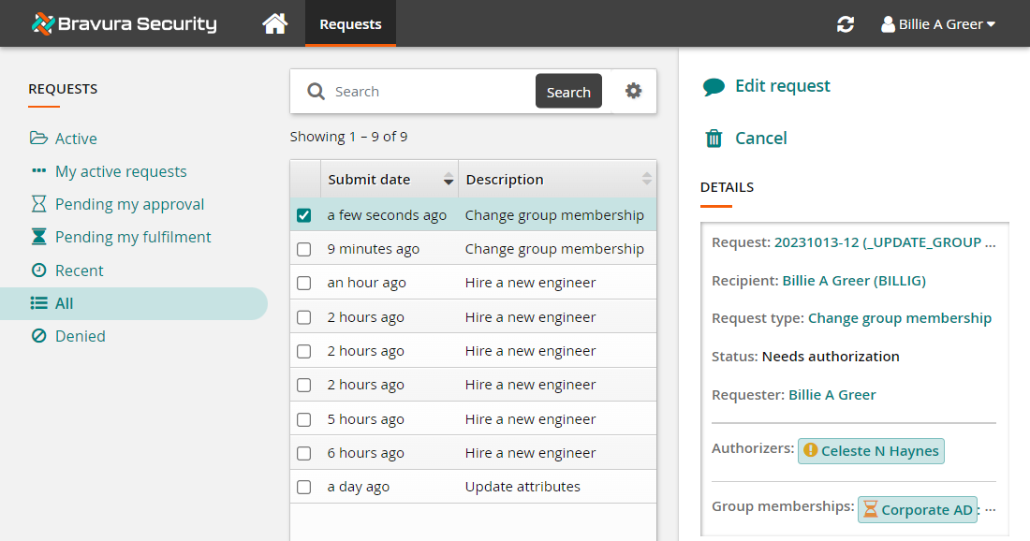Switch to the Requests tab

click(x=350, y=24)
